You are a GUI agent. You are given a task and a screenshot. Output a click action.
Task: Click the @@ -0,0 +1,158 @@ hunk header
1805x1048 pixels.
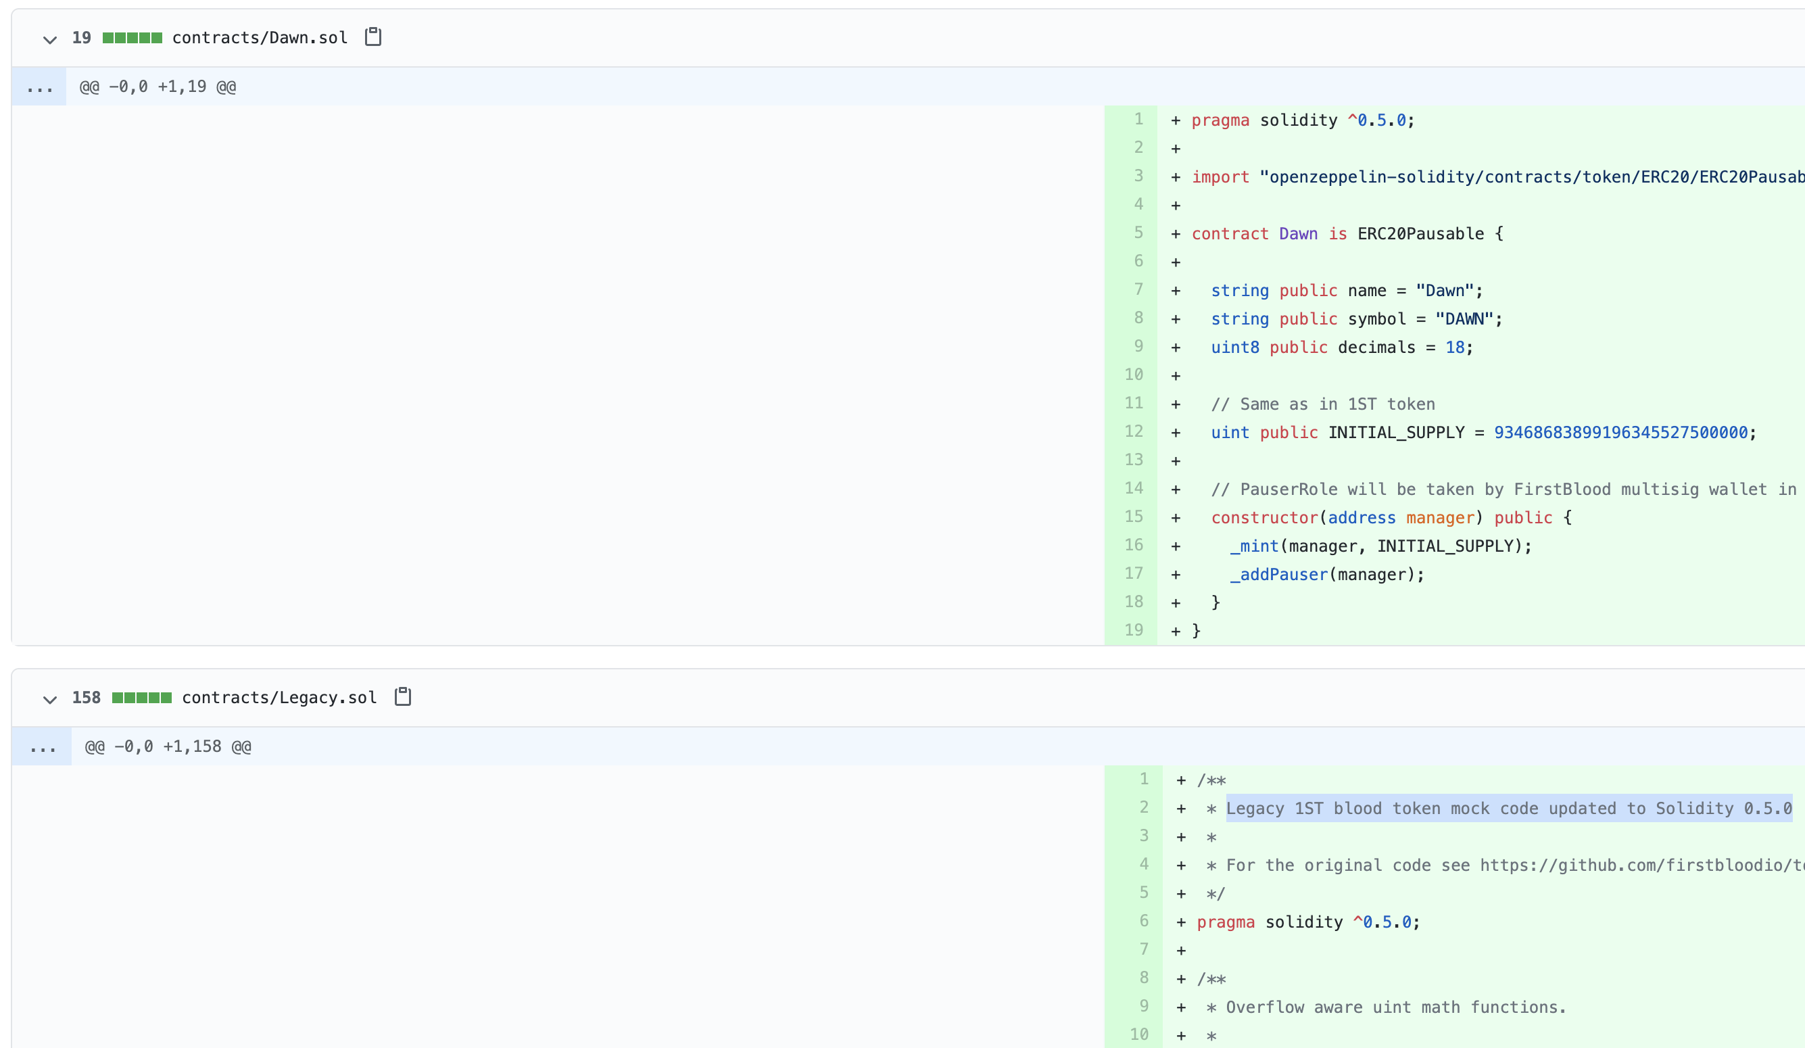point(168,747)
